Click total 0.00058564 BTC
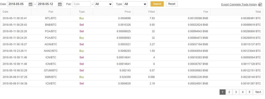Viewport: 265px width, 99px height. pyautogui.click(x=251, y=57)
